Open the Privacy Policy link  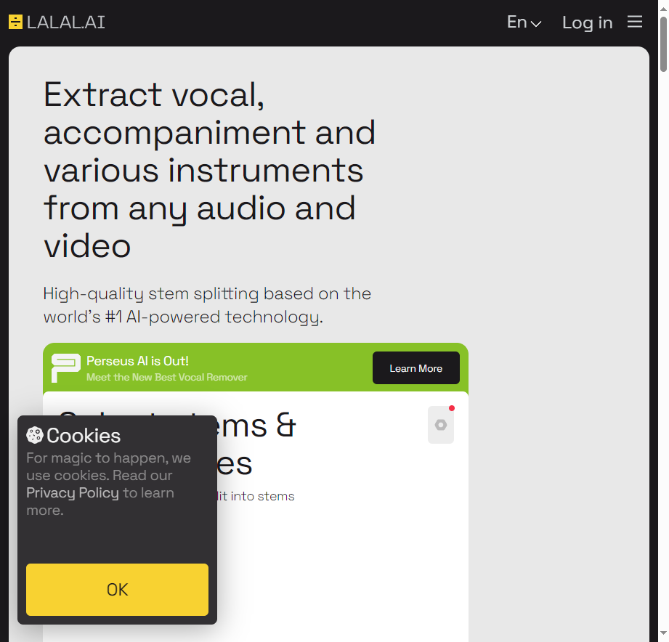coord(73,492)
